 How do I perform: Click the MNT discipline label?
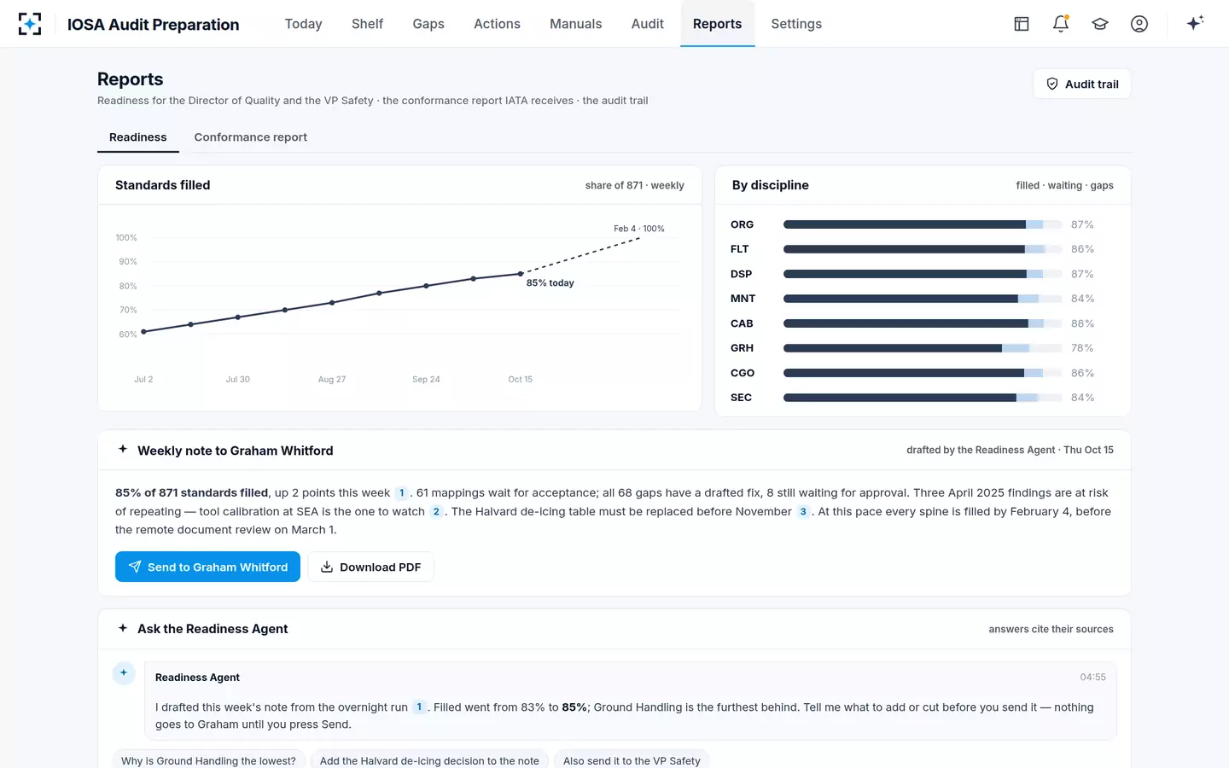click(x=743, y=299)
